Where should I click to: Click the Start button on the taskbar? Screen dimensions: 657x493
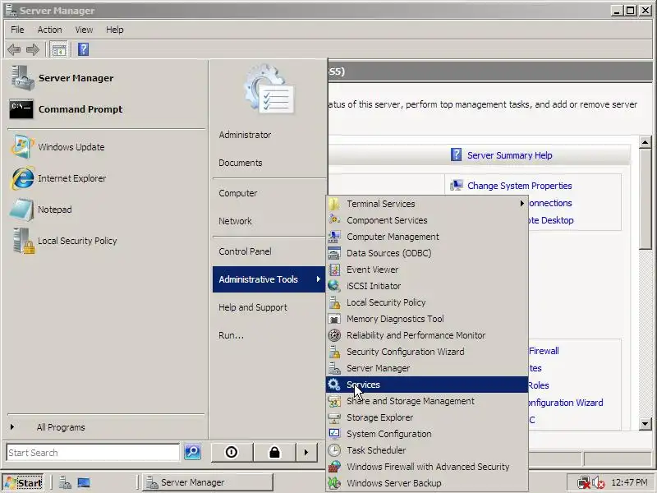click(x=23, y=483)
